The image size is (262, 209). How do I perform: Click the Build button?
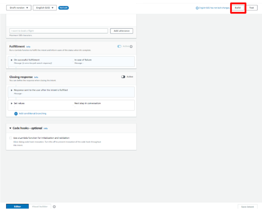tap(238, 8)
